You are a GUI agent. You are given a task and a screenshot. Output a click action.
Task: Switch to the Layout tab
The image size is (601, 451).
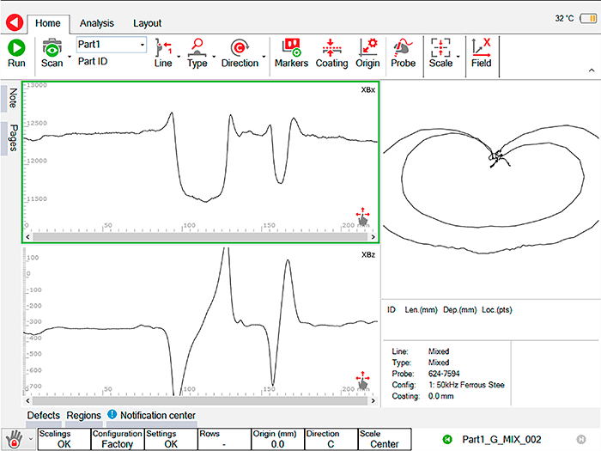(x=146, y=24)
